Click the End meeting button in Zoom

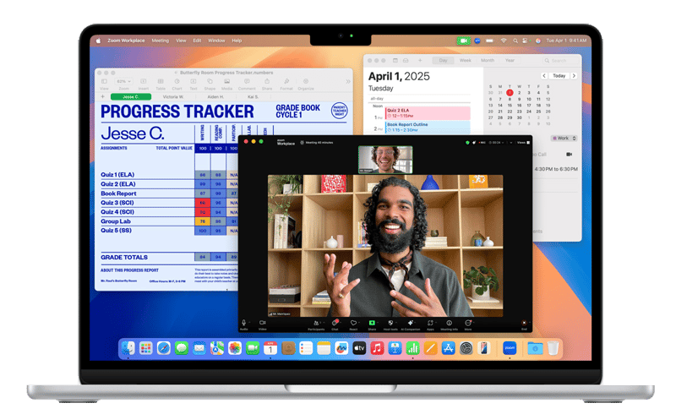click(x=524, y=324)
